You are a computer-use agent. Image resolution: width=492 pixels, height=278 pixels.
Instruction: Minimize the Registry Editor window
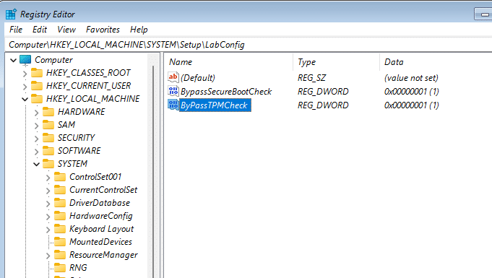click(x=484, y=14)
